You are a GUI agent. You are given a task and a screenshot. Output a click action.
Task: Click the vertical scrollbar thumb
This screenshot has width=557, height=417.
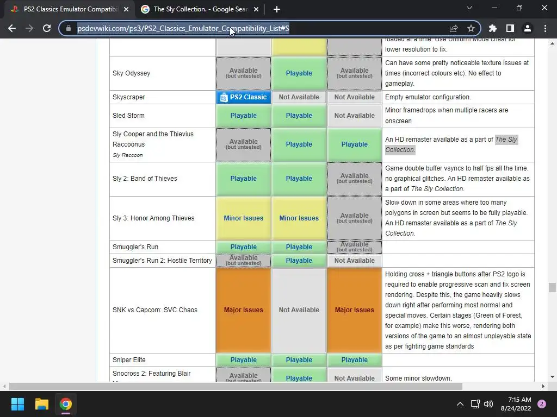tap(552, 287)
